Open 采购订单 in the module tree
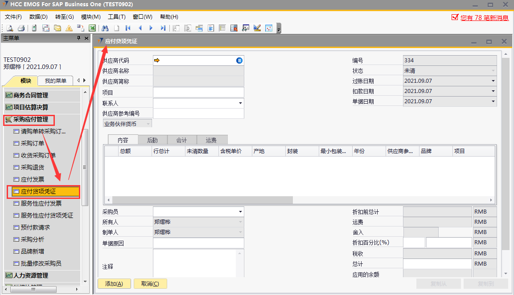 point(33,143)
